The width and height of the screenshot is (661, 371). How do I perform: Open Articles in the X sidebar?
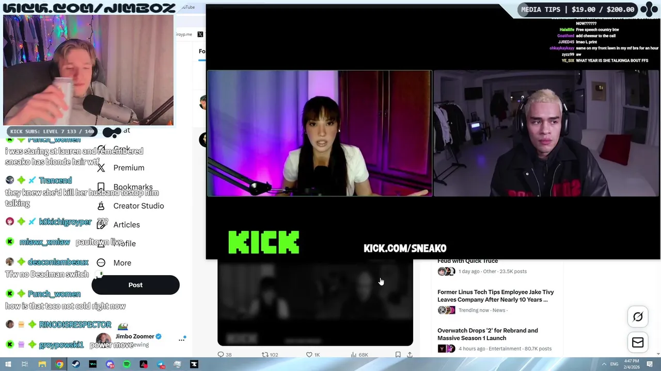coord(127,225)
